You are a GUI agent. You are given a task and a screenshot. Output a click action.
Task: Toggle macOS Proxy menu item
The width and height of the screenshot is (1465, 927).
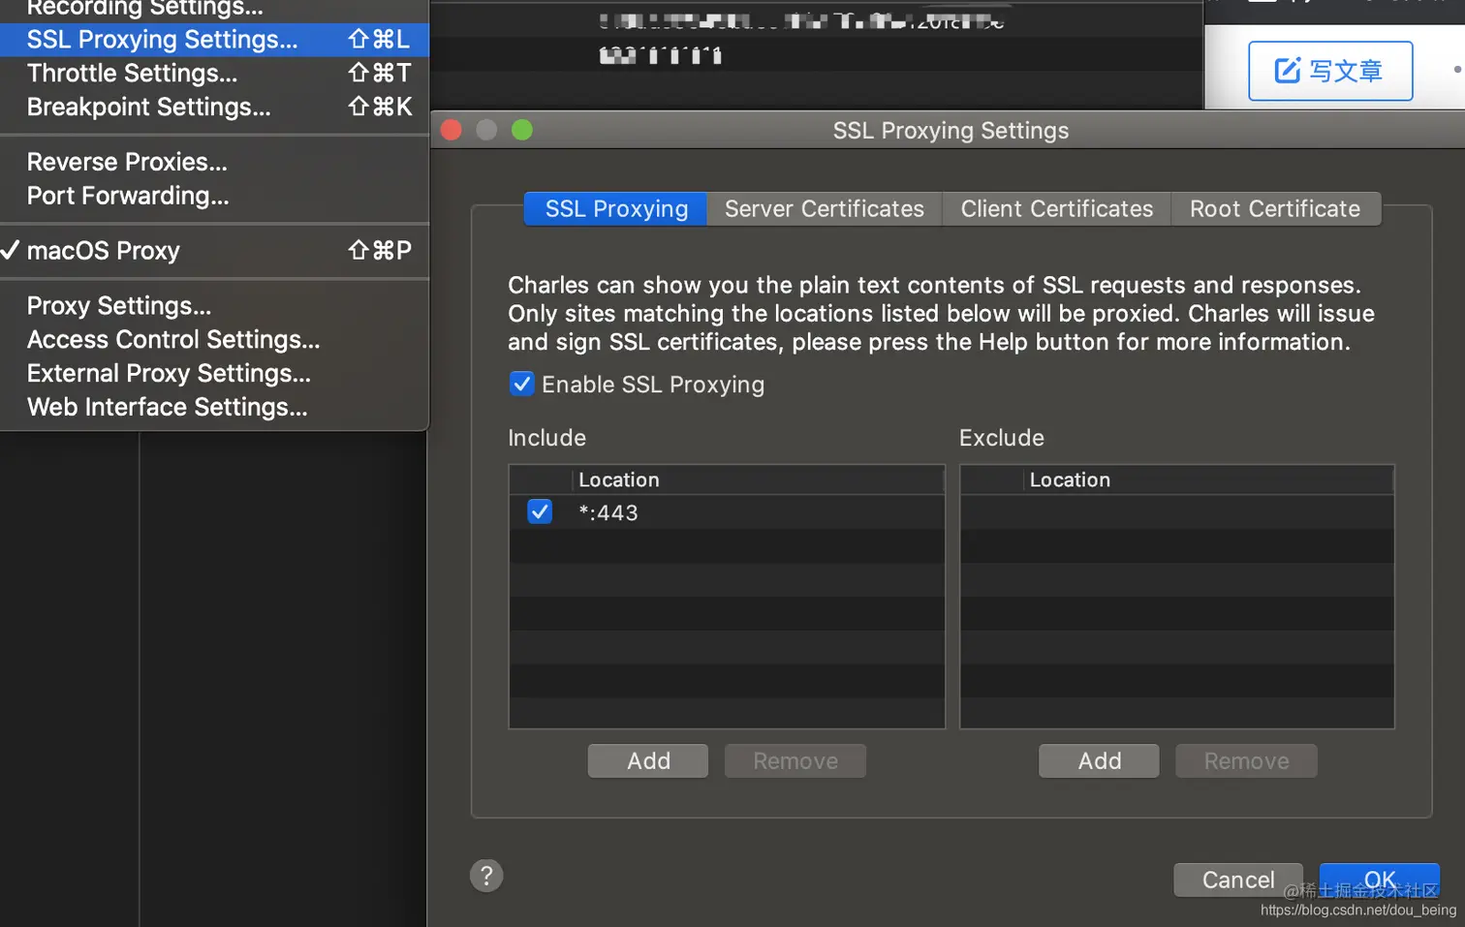(214, 251)
